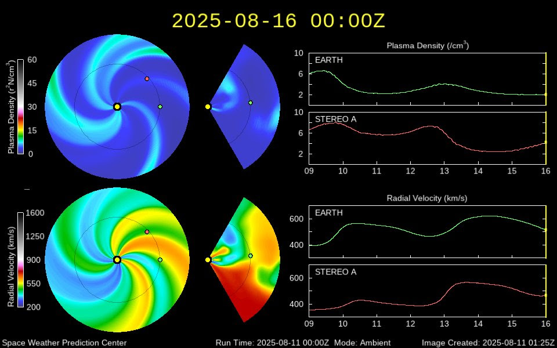This screenshot has width=557, height=348.
Task: Click the 2 axis value on STEREO A's density plot
Action: click(301, 154)
